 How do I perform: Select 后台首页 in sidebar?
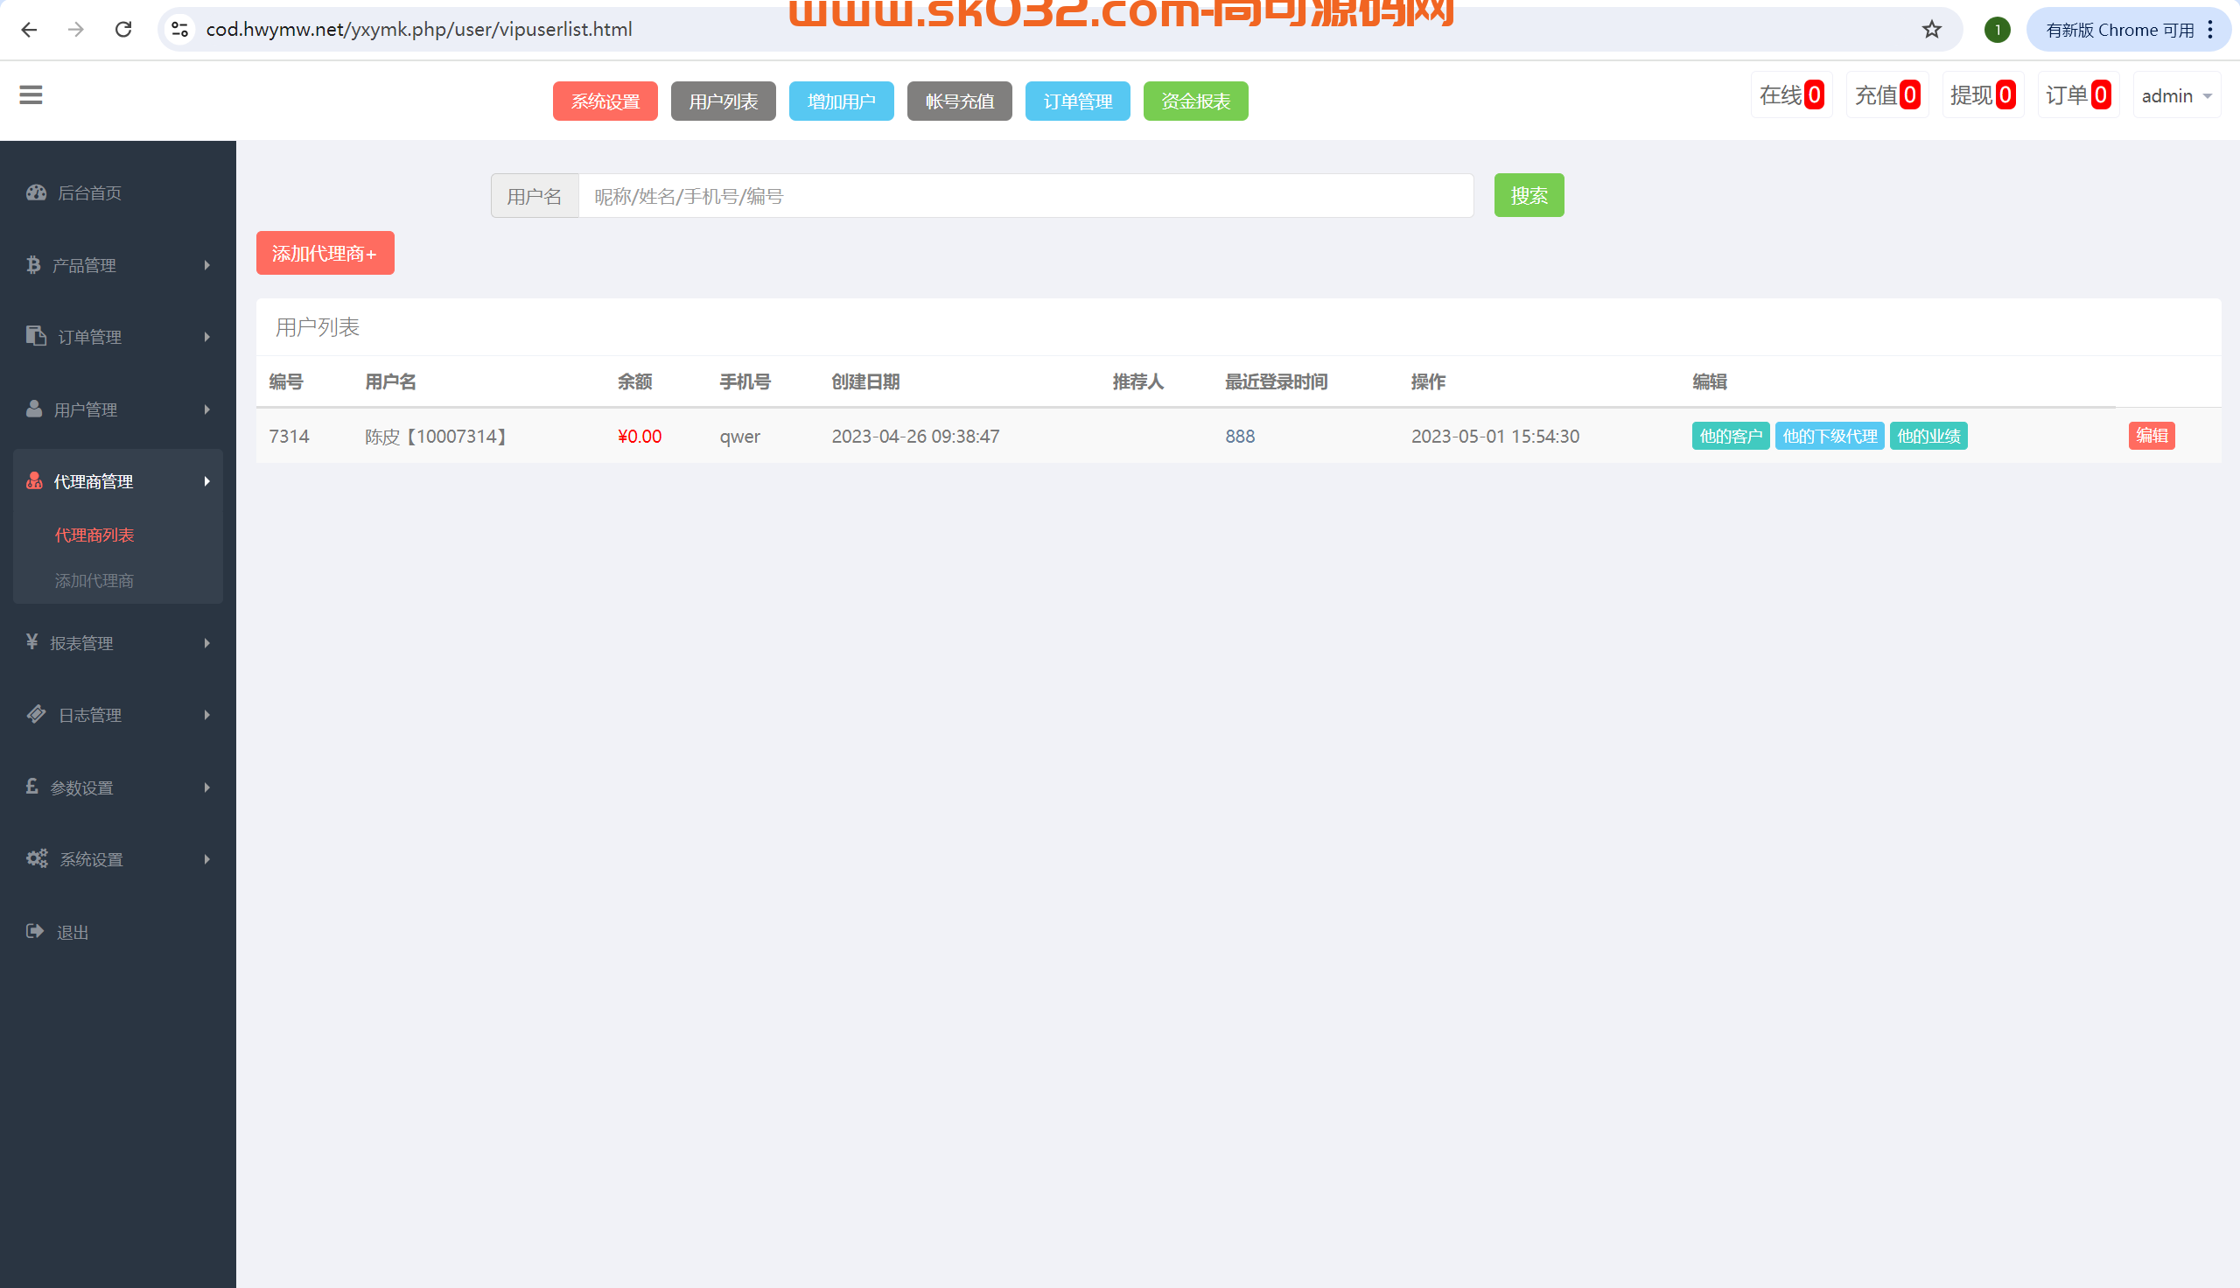tap(89, 192)
